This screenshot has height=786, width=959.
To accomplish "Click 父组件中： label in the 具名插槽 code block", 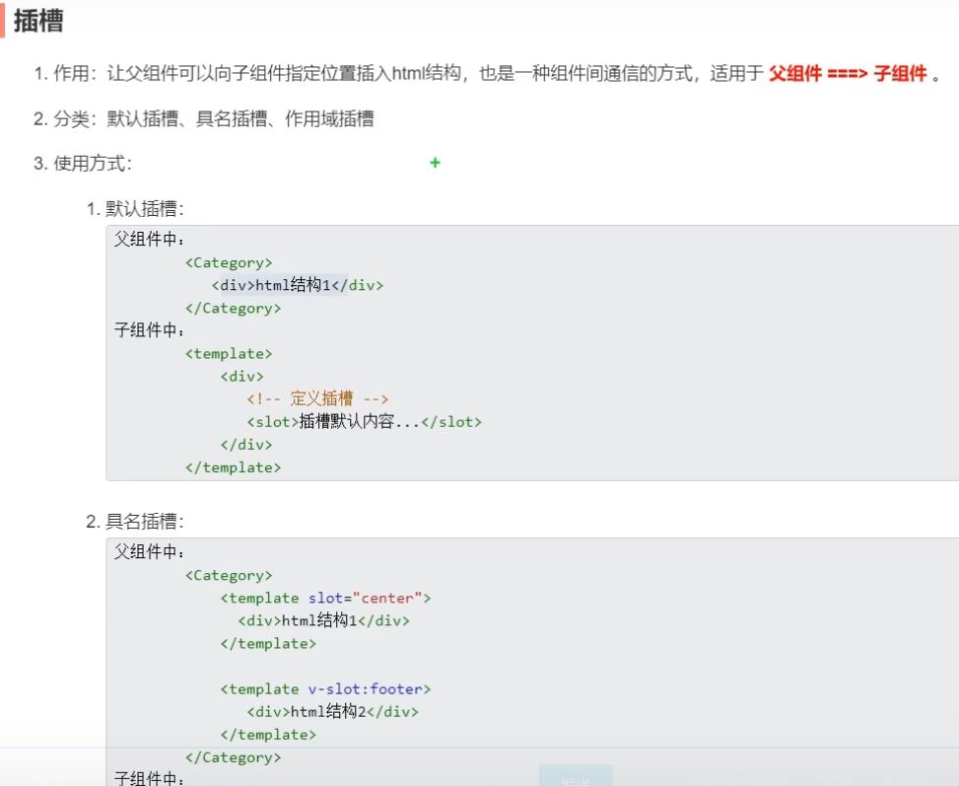I will pos(149,552).
